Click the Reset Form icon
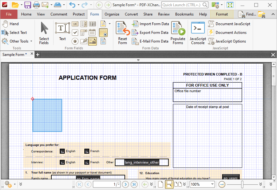 pos(123,33)
